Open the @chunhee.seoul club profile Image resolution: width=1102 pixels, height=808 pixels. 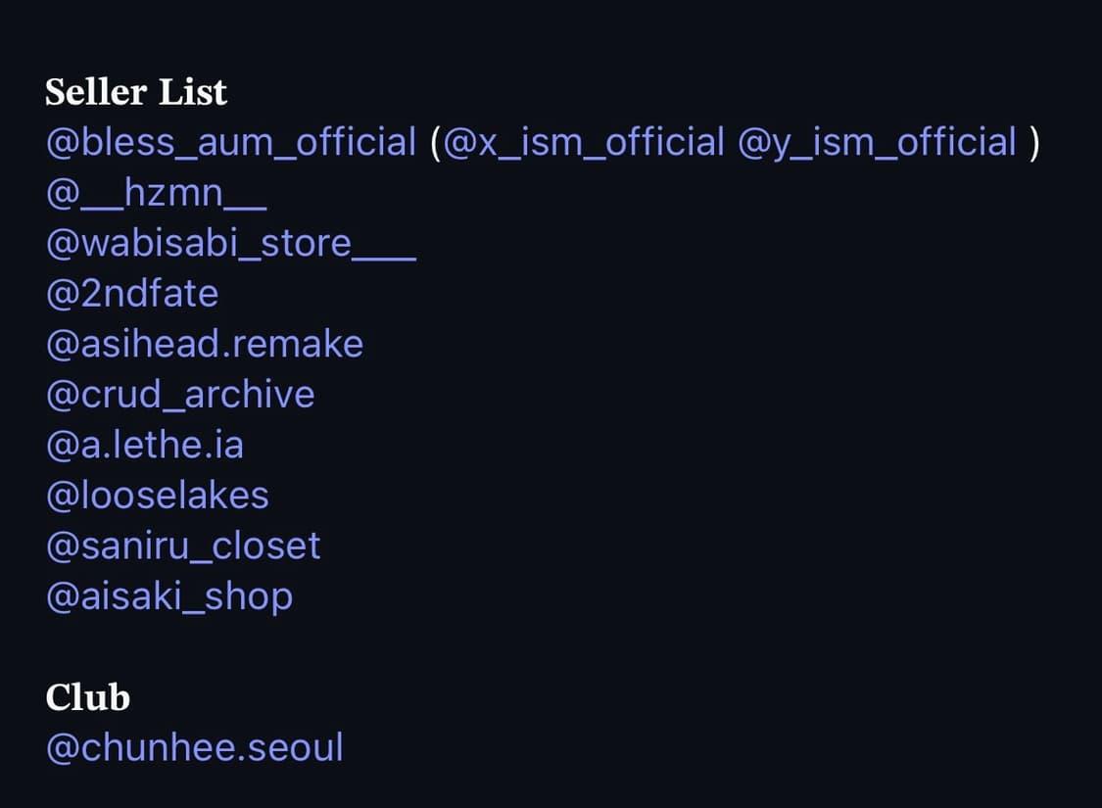click(x=195, y=748)
